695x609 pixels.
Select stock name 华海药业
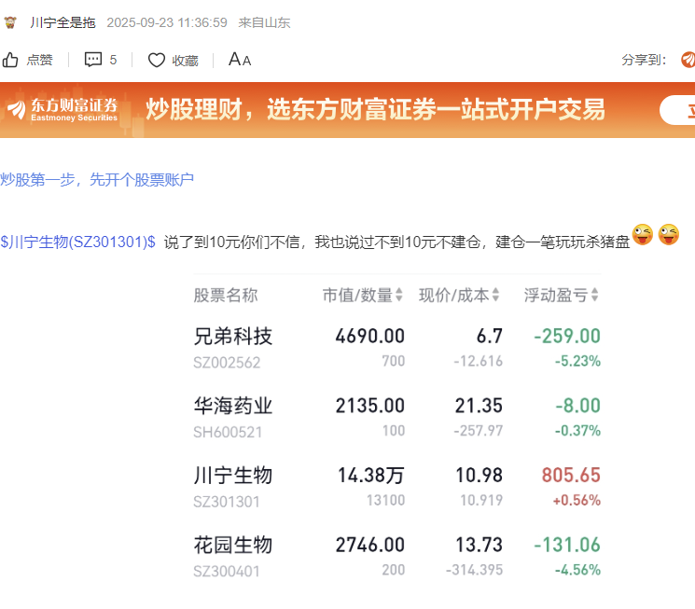tap(233, 406)
